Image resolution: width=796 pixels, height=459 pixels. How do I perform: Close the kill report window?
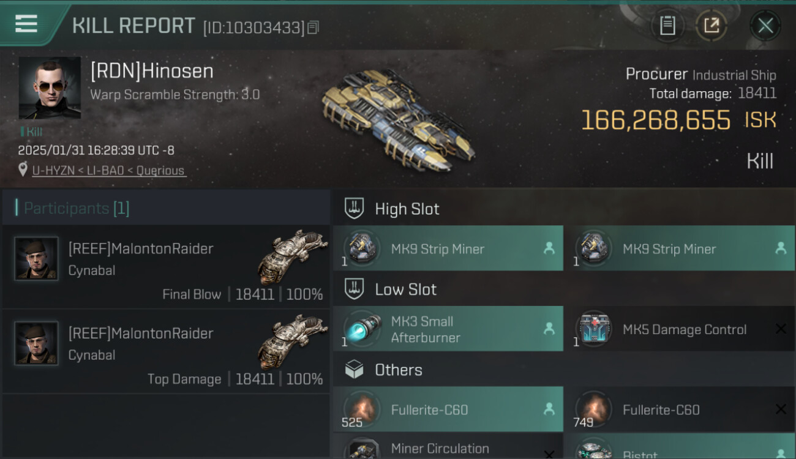765,26
